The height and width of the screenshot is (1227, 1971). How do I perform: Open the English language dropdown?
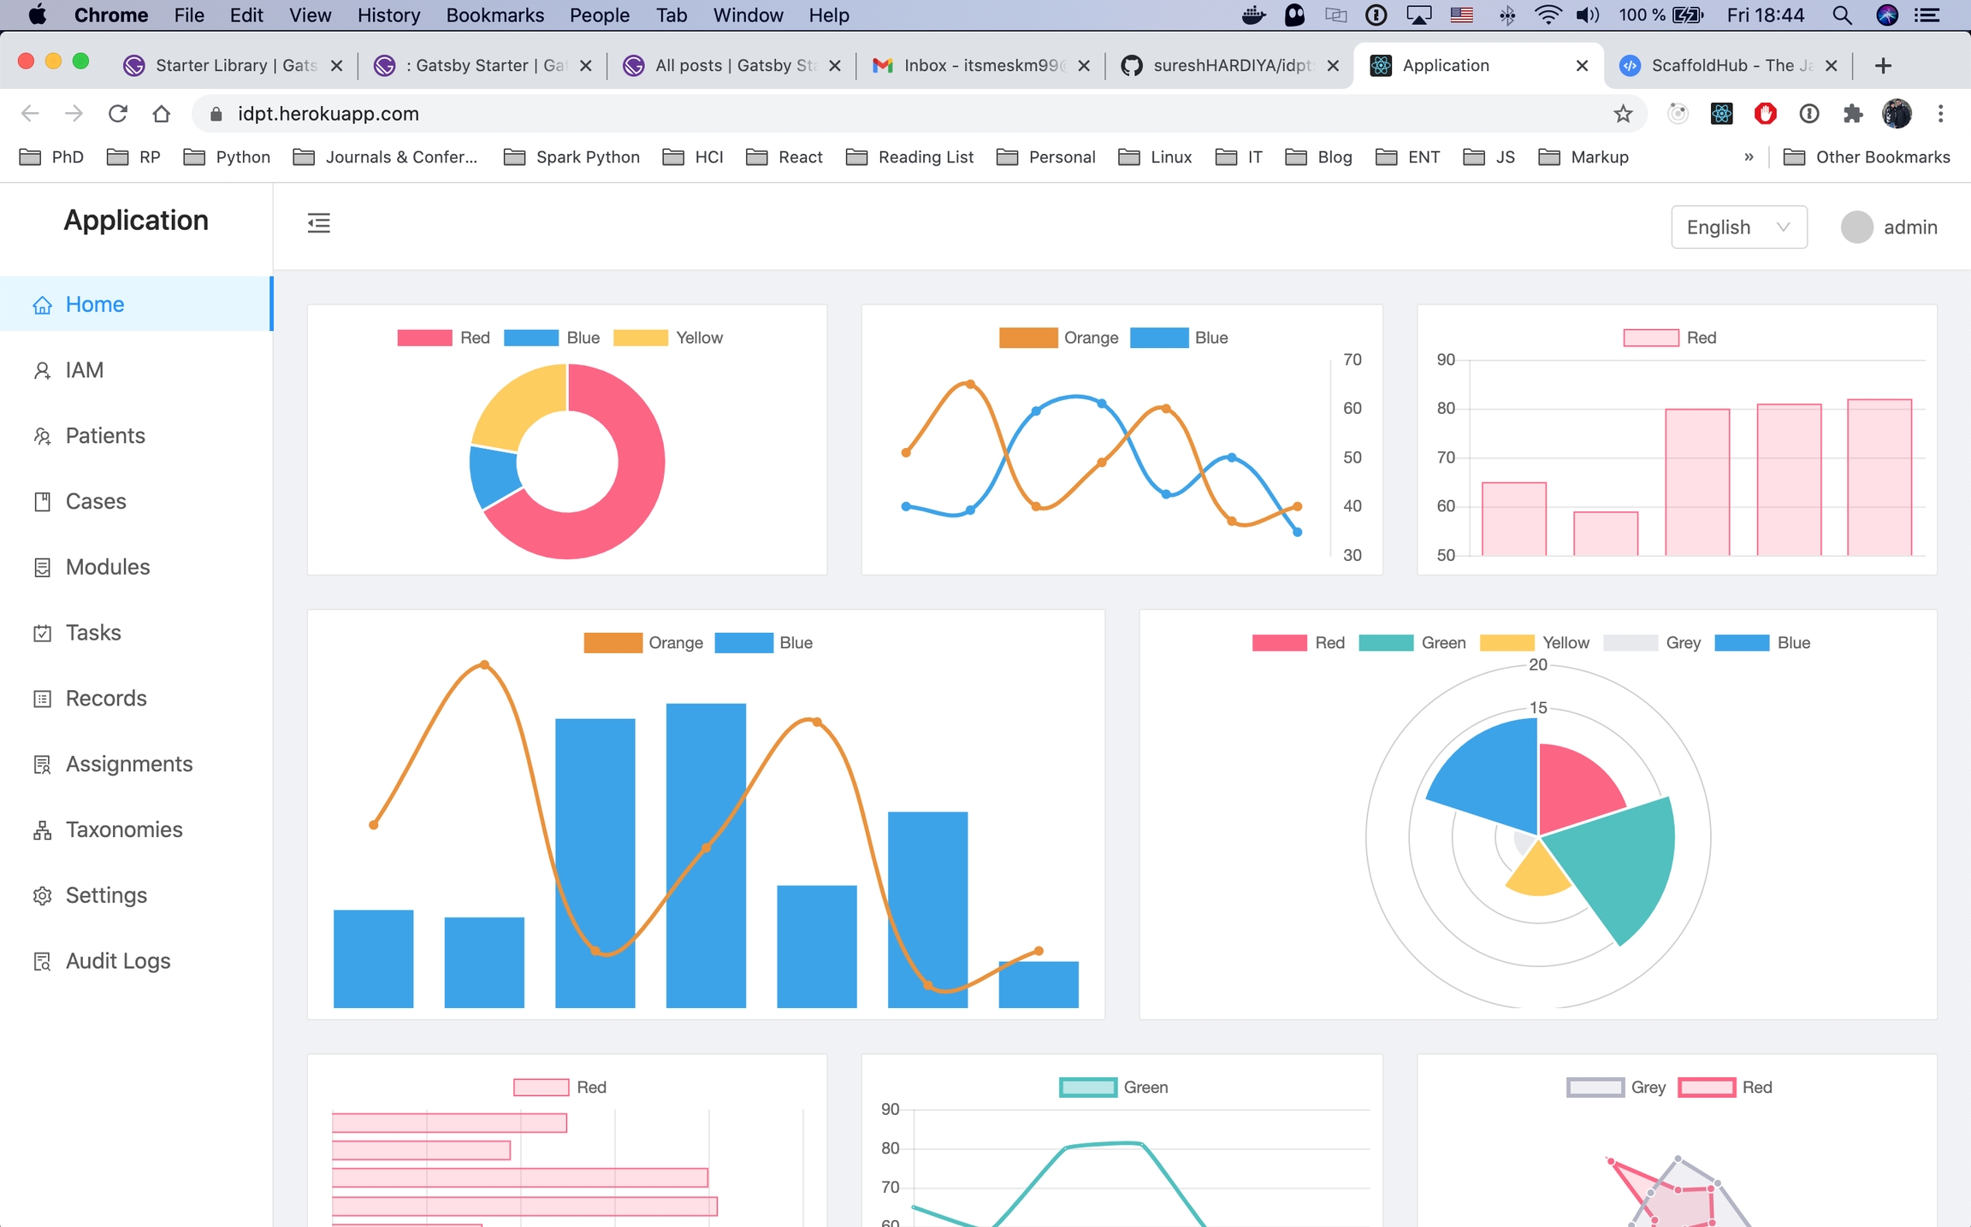1738,227
